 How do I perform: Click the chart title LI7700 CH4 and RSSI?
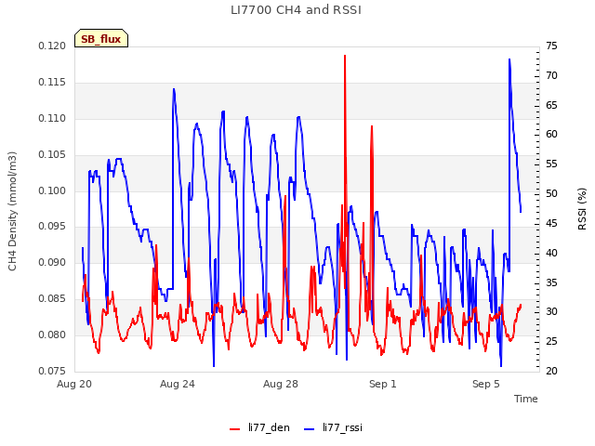click(296, 10)
